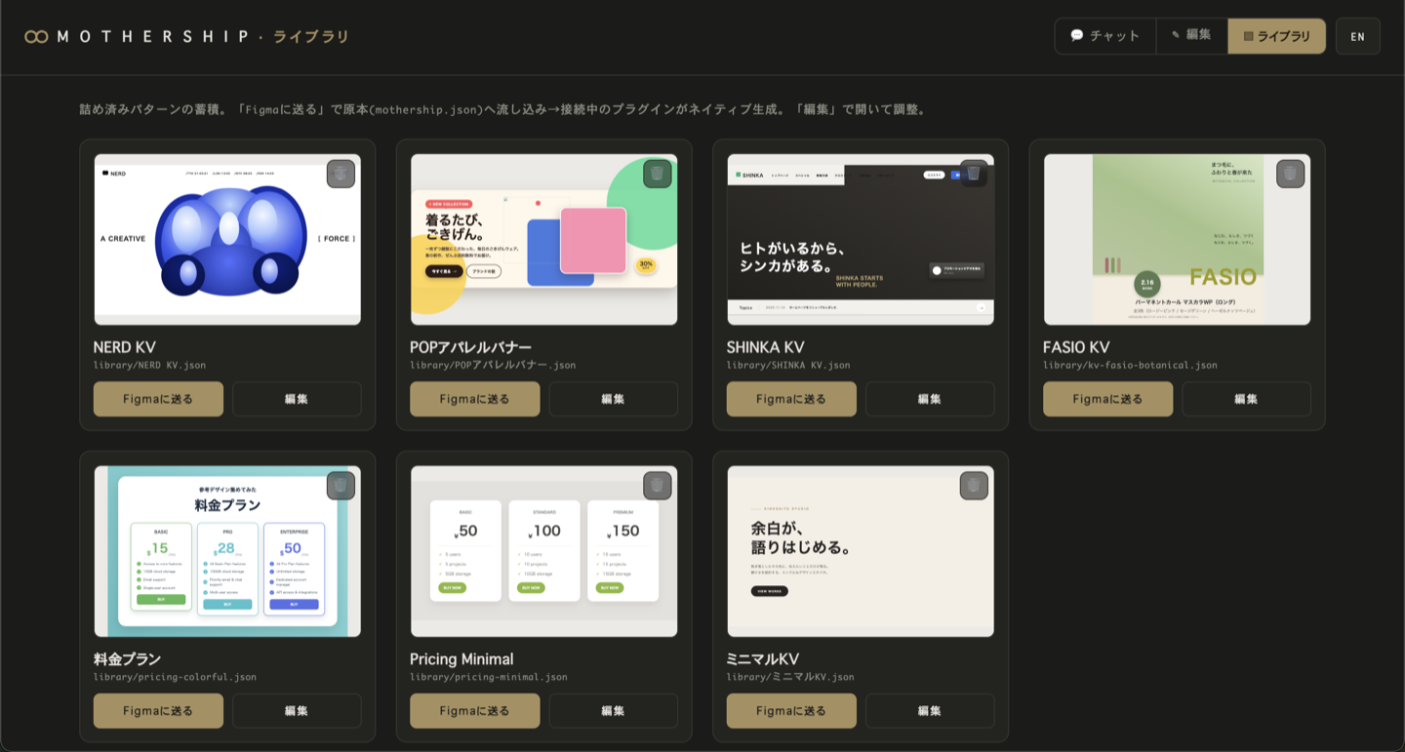Open SHINKA KV in editor via 編集
The width and height of the screenshot is (1405, 752).
pyautogui.click(x=930, y=399)
